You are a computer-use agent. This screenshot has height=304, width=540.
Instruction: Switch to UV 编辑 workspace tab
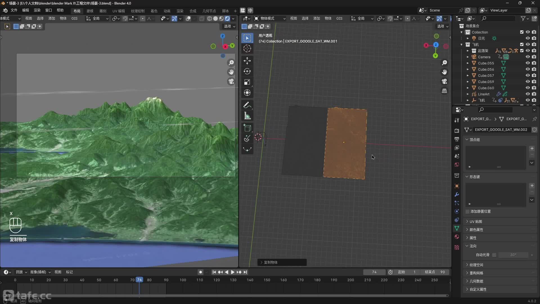click(x=119, y=11)
